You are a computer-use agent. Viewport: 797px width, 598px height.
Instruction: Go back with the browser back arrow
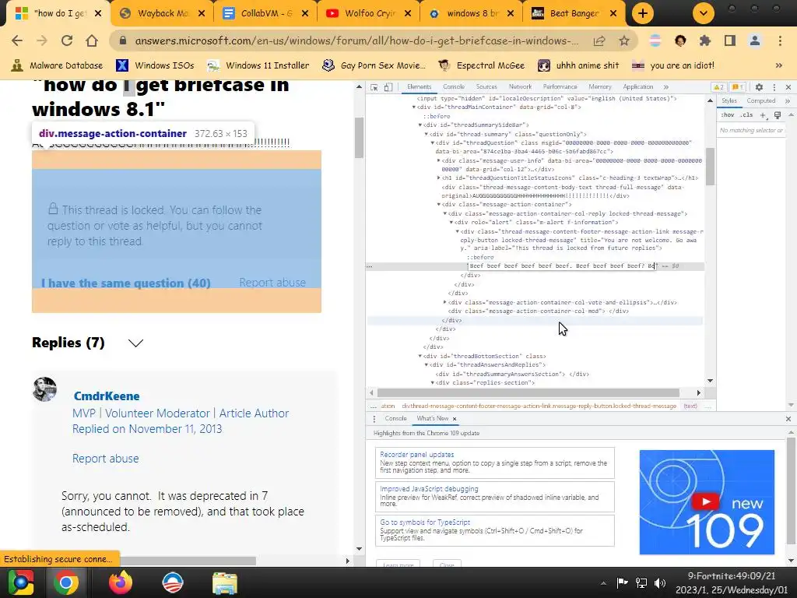click(x=17, y=40)
